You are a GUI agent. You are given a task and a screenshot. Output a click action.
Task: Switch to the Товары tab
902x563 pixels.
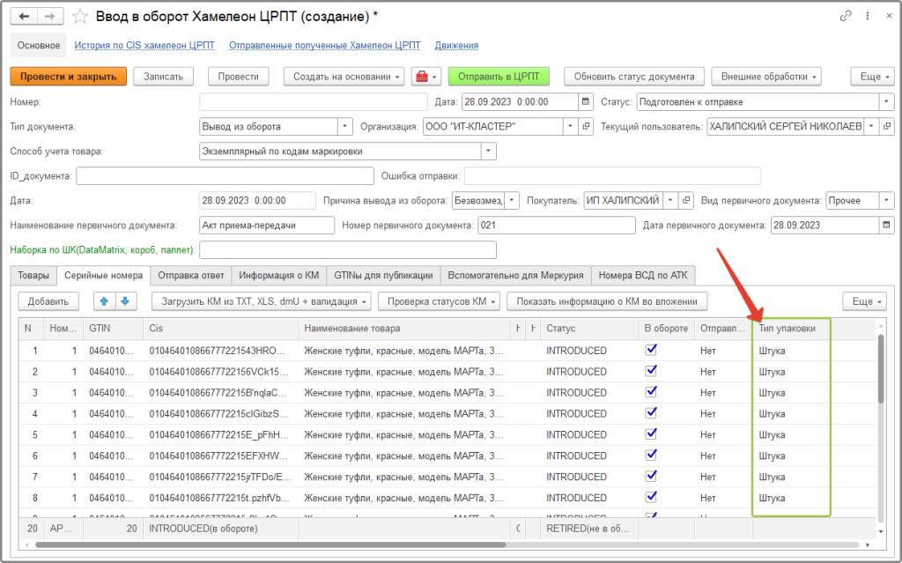point(33,275)
